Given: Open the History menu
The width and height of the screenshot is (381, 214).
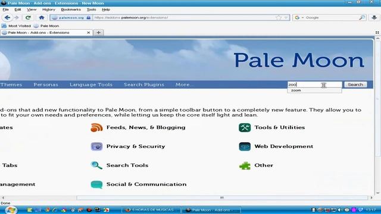Looking at the screenshot, I should [49, 10].
